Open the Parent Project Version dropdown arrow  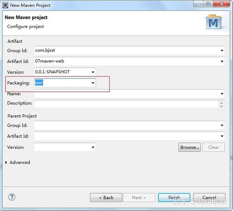tap(93, 148)
